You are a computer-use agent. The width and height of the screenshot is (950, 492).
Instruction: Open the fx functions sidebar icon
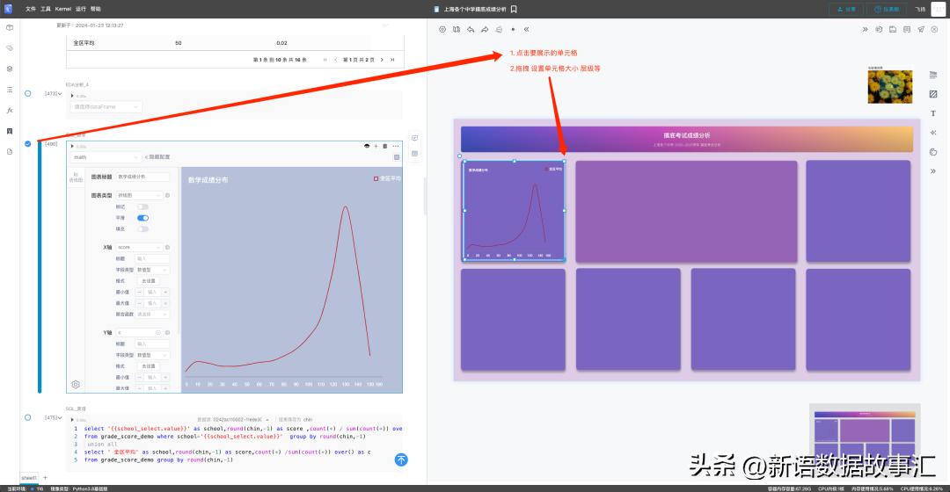point(10,110)
